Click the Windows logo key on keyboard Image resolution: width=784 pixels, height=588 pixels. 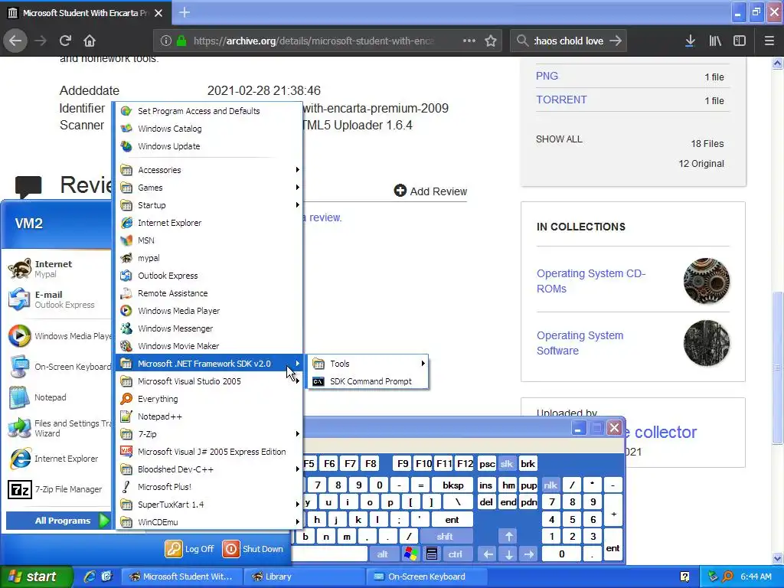[x=410, y=554]
